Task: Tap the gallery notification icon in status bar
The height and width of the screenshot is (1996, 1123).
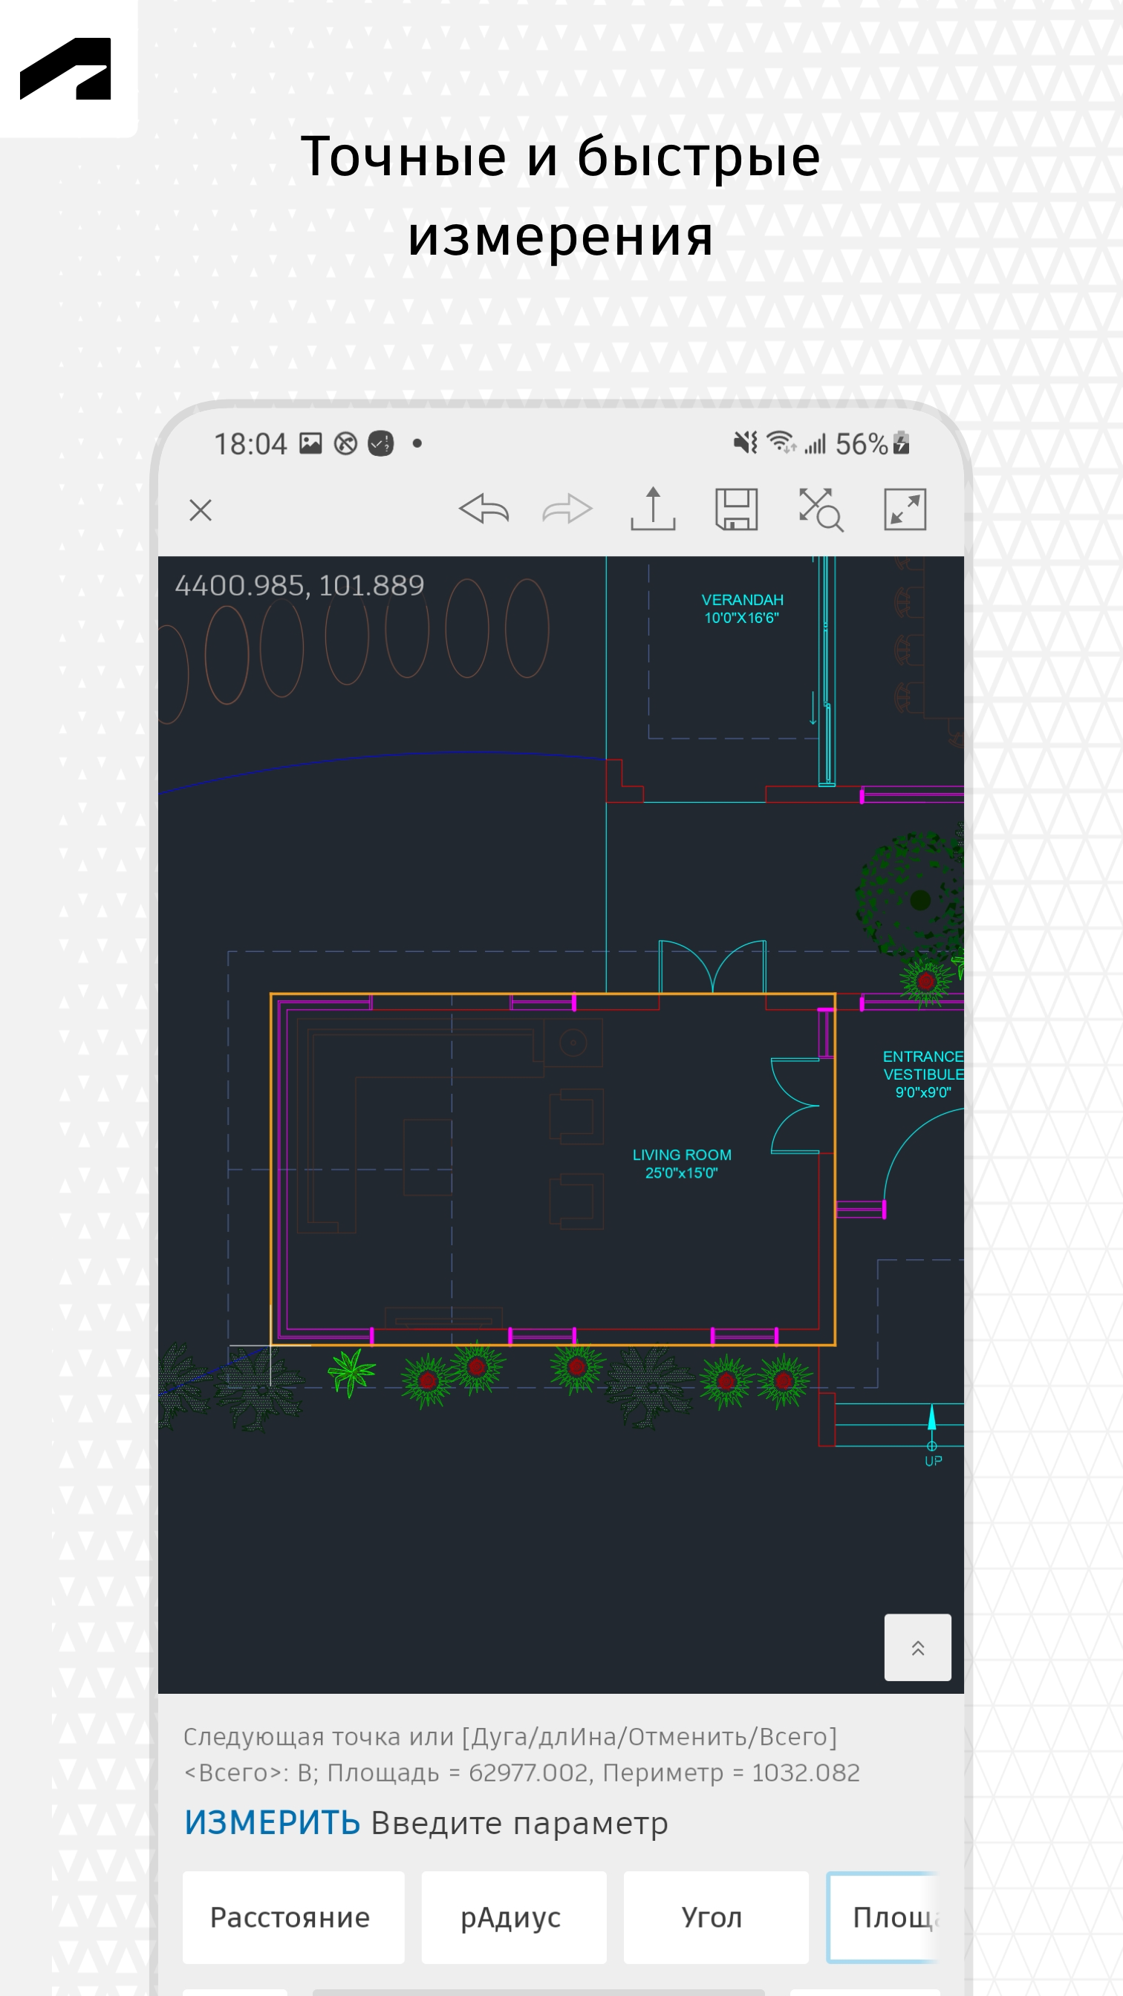Action: click(310, 443)
